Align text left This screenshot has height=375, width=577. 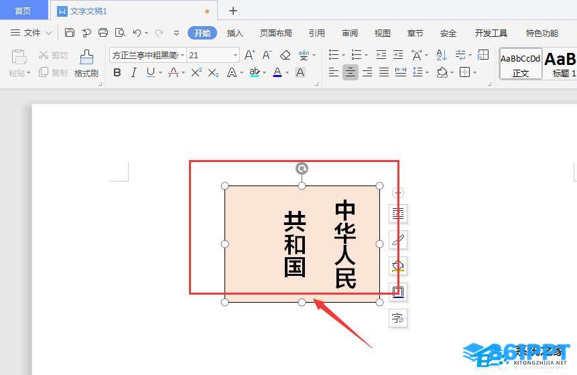pyautogui.click(x=333, y=72)
